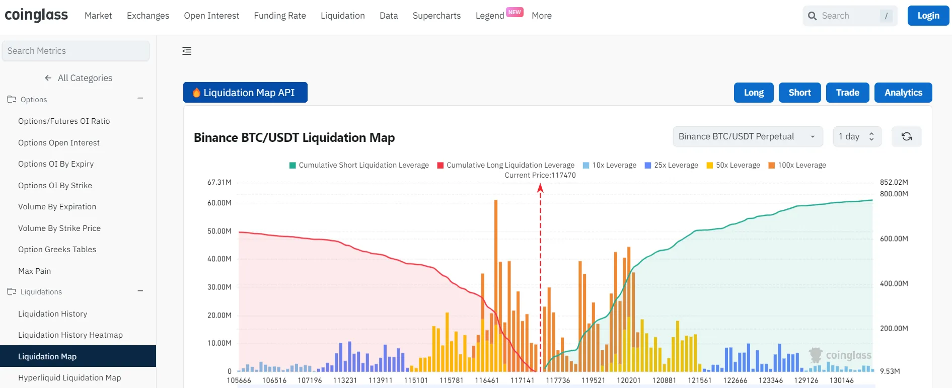Open Option Greeks Tables page
Image resolution: width=952 pixels, height=388 pixels.
pyautogui.click(x=57, y=250)
